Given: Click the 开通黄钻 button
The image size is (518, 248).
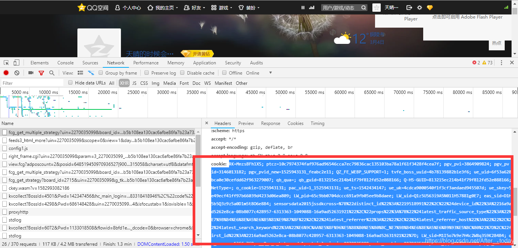Looking at the screenshot, I should point(198,54).
